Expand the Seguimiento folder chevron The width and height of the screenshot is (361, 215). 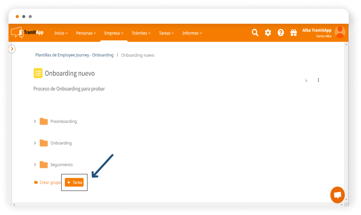coord(35,164)
